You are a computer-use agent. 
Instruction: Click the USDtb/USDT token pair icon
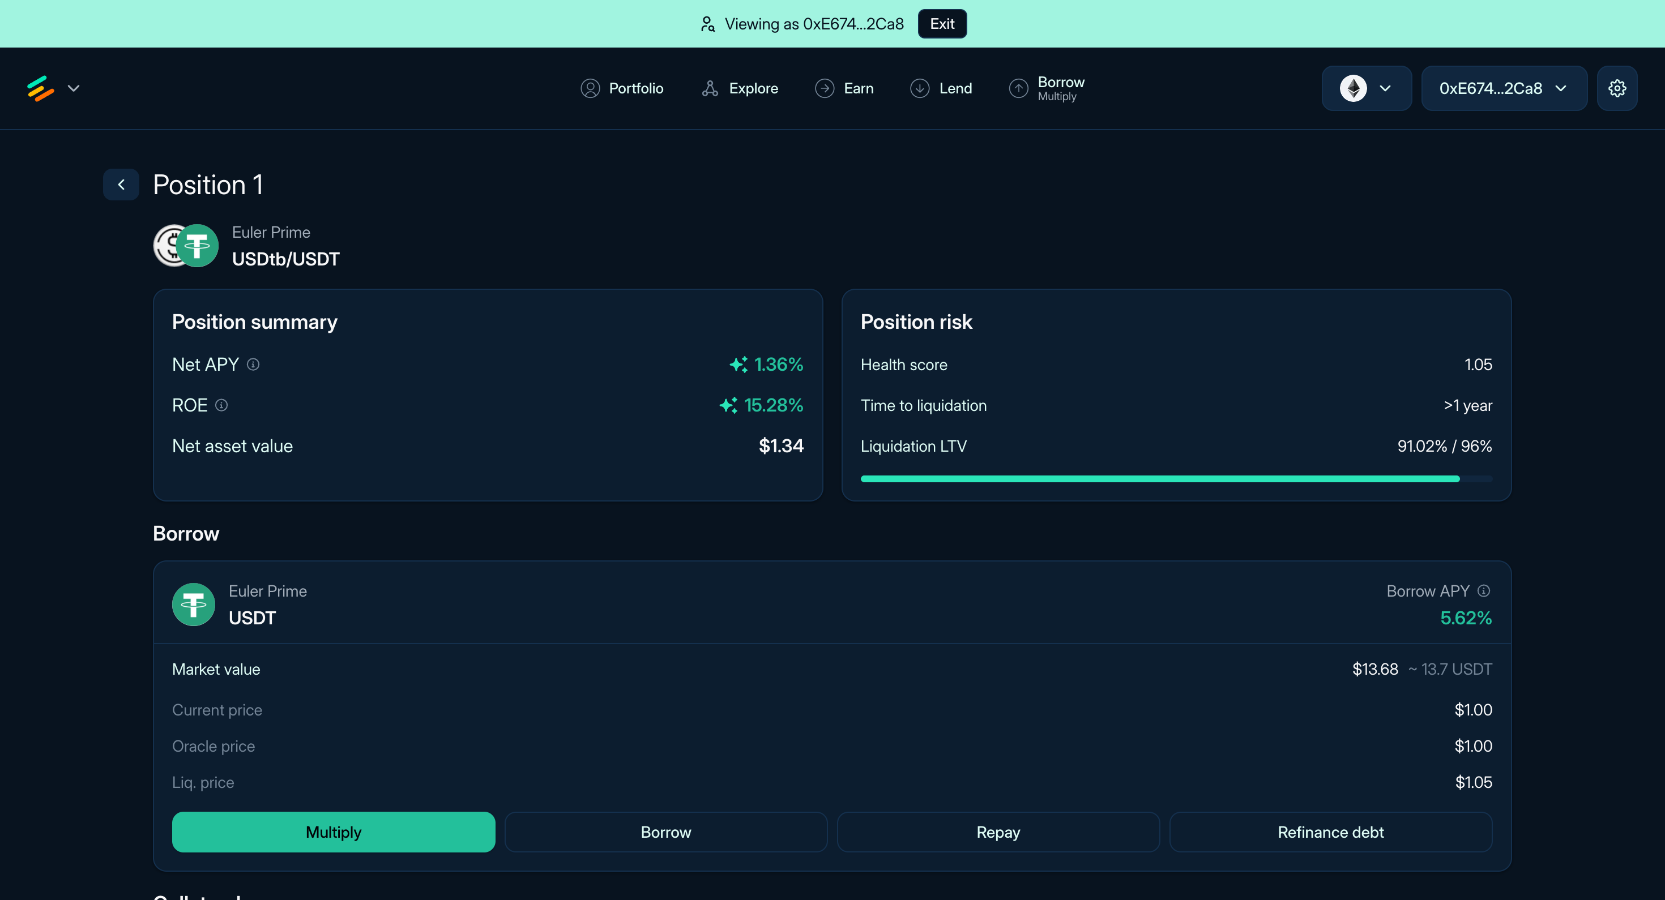pos(186,246)
